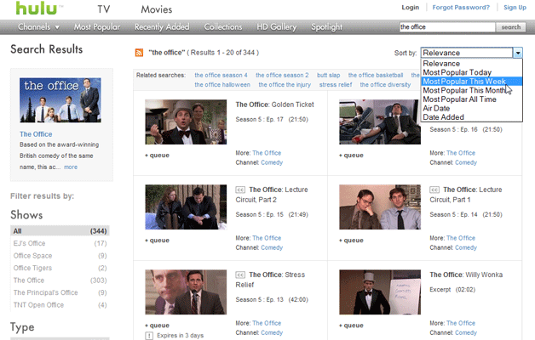Screen dimensions: 535x340
Task: Add Willy Wonka excerpt to queue
Action: point(352,326)
